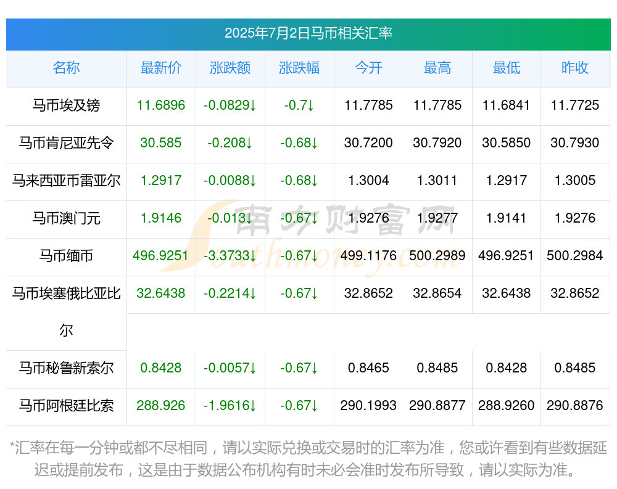Select the 涨跌幅 column header

click(x=299, y=68)
